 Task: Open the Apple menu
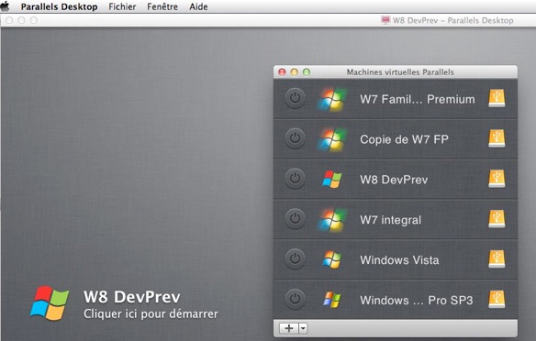5,6
